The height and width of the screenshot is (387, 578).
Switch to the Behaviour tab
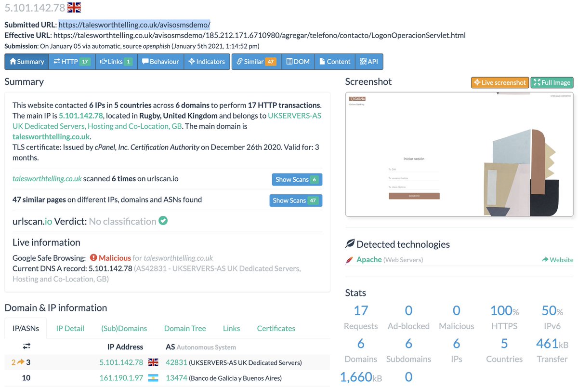pyautogui.click(x=160, y=62)
